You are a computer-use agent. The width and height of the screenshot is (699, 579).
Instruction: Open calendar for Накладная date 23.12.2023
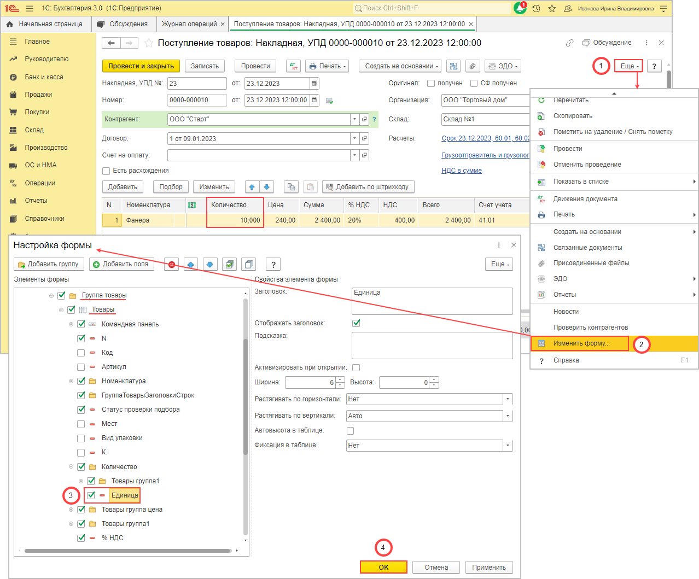pos(314,84)
